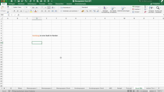The image size is (164, 92).
Task: Open Zellenformatvorlagen
Action: [124, 9]
